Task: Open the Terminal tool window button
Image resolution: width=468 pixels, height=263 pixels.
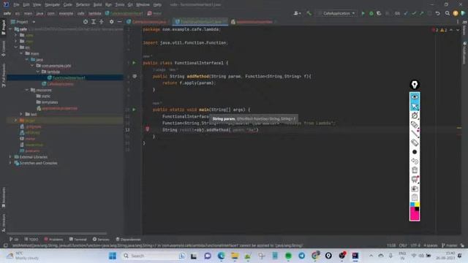Action: [78, 240]
